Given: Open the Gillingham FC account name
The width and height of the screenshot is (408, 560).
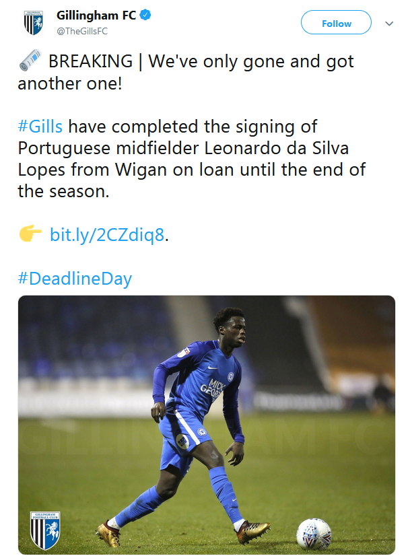Looking at the screenshot, I should tap(96, 15).
